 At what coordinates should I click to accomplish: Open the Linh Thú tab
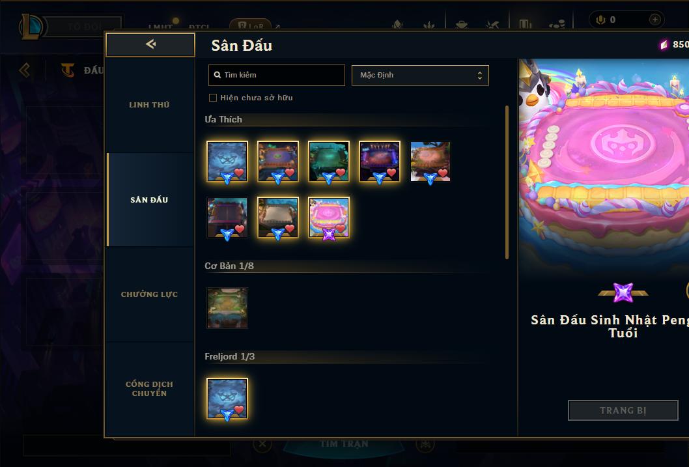point(150,105)
